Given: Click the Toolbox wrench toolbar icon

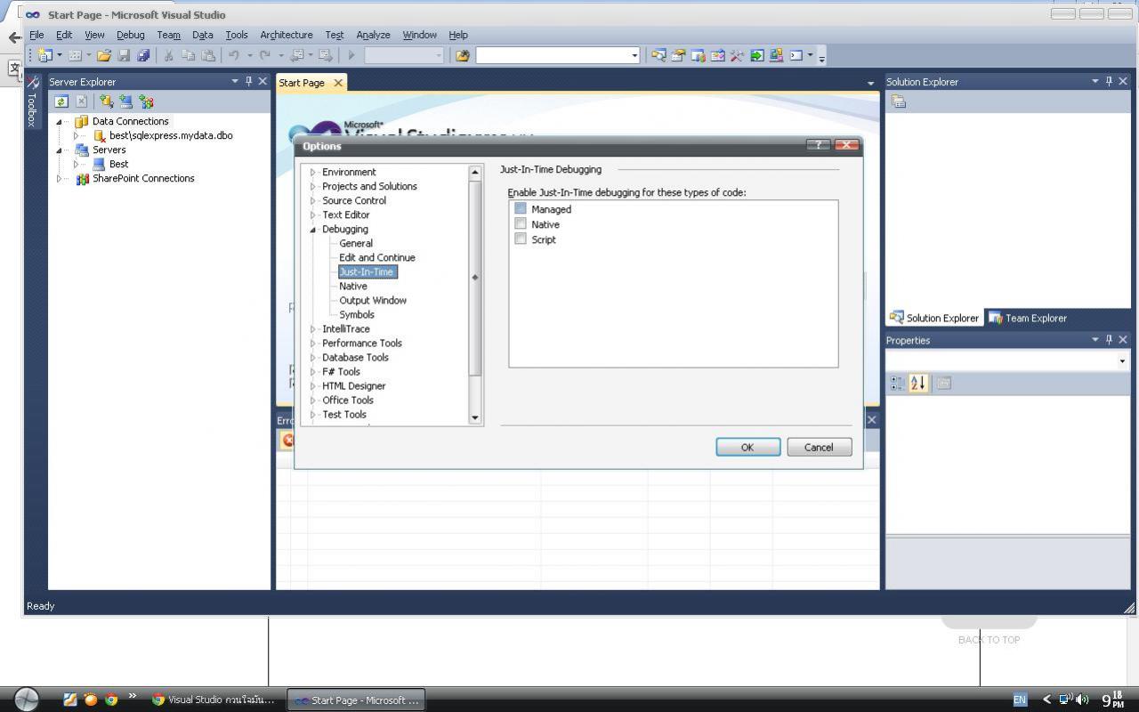Looking at the screenshot, I should coord(737,55).
